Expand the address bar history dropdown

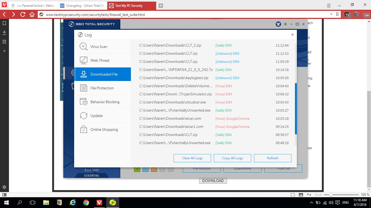pyautogui.click(x=331, y=14)
